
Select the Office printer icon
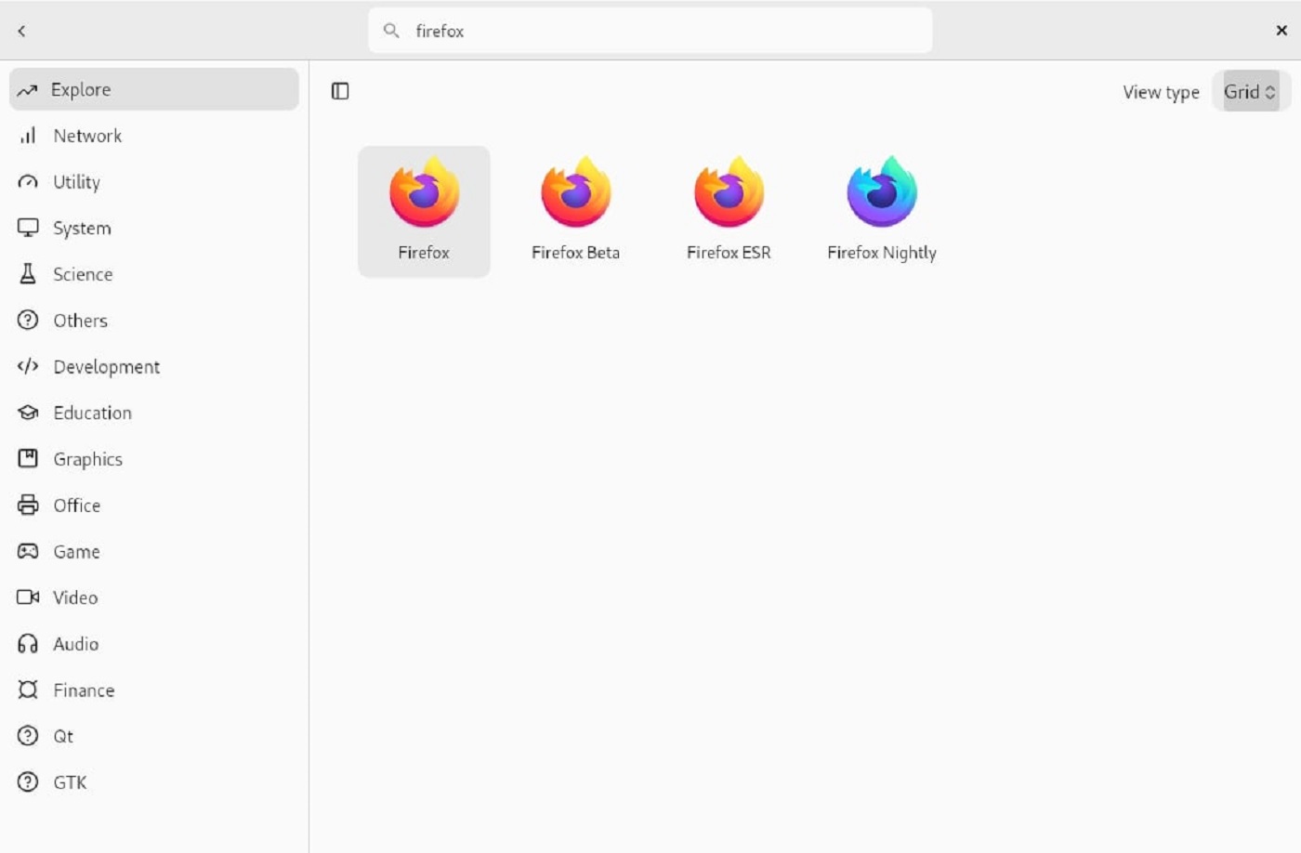coord(27,505)
